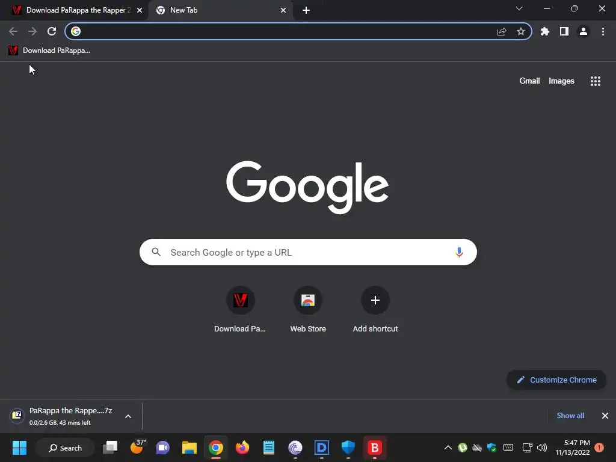This screenshot has height=462, width=616.
Task: Select the New Tab tab
Action: (x=220, y=10)
